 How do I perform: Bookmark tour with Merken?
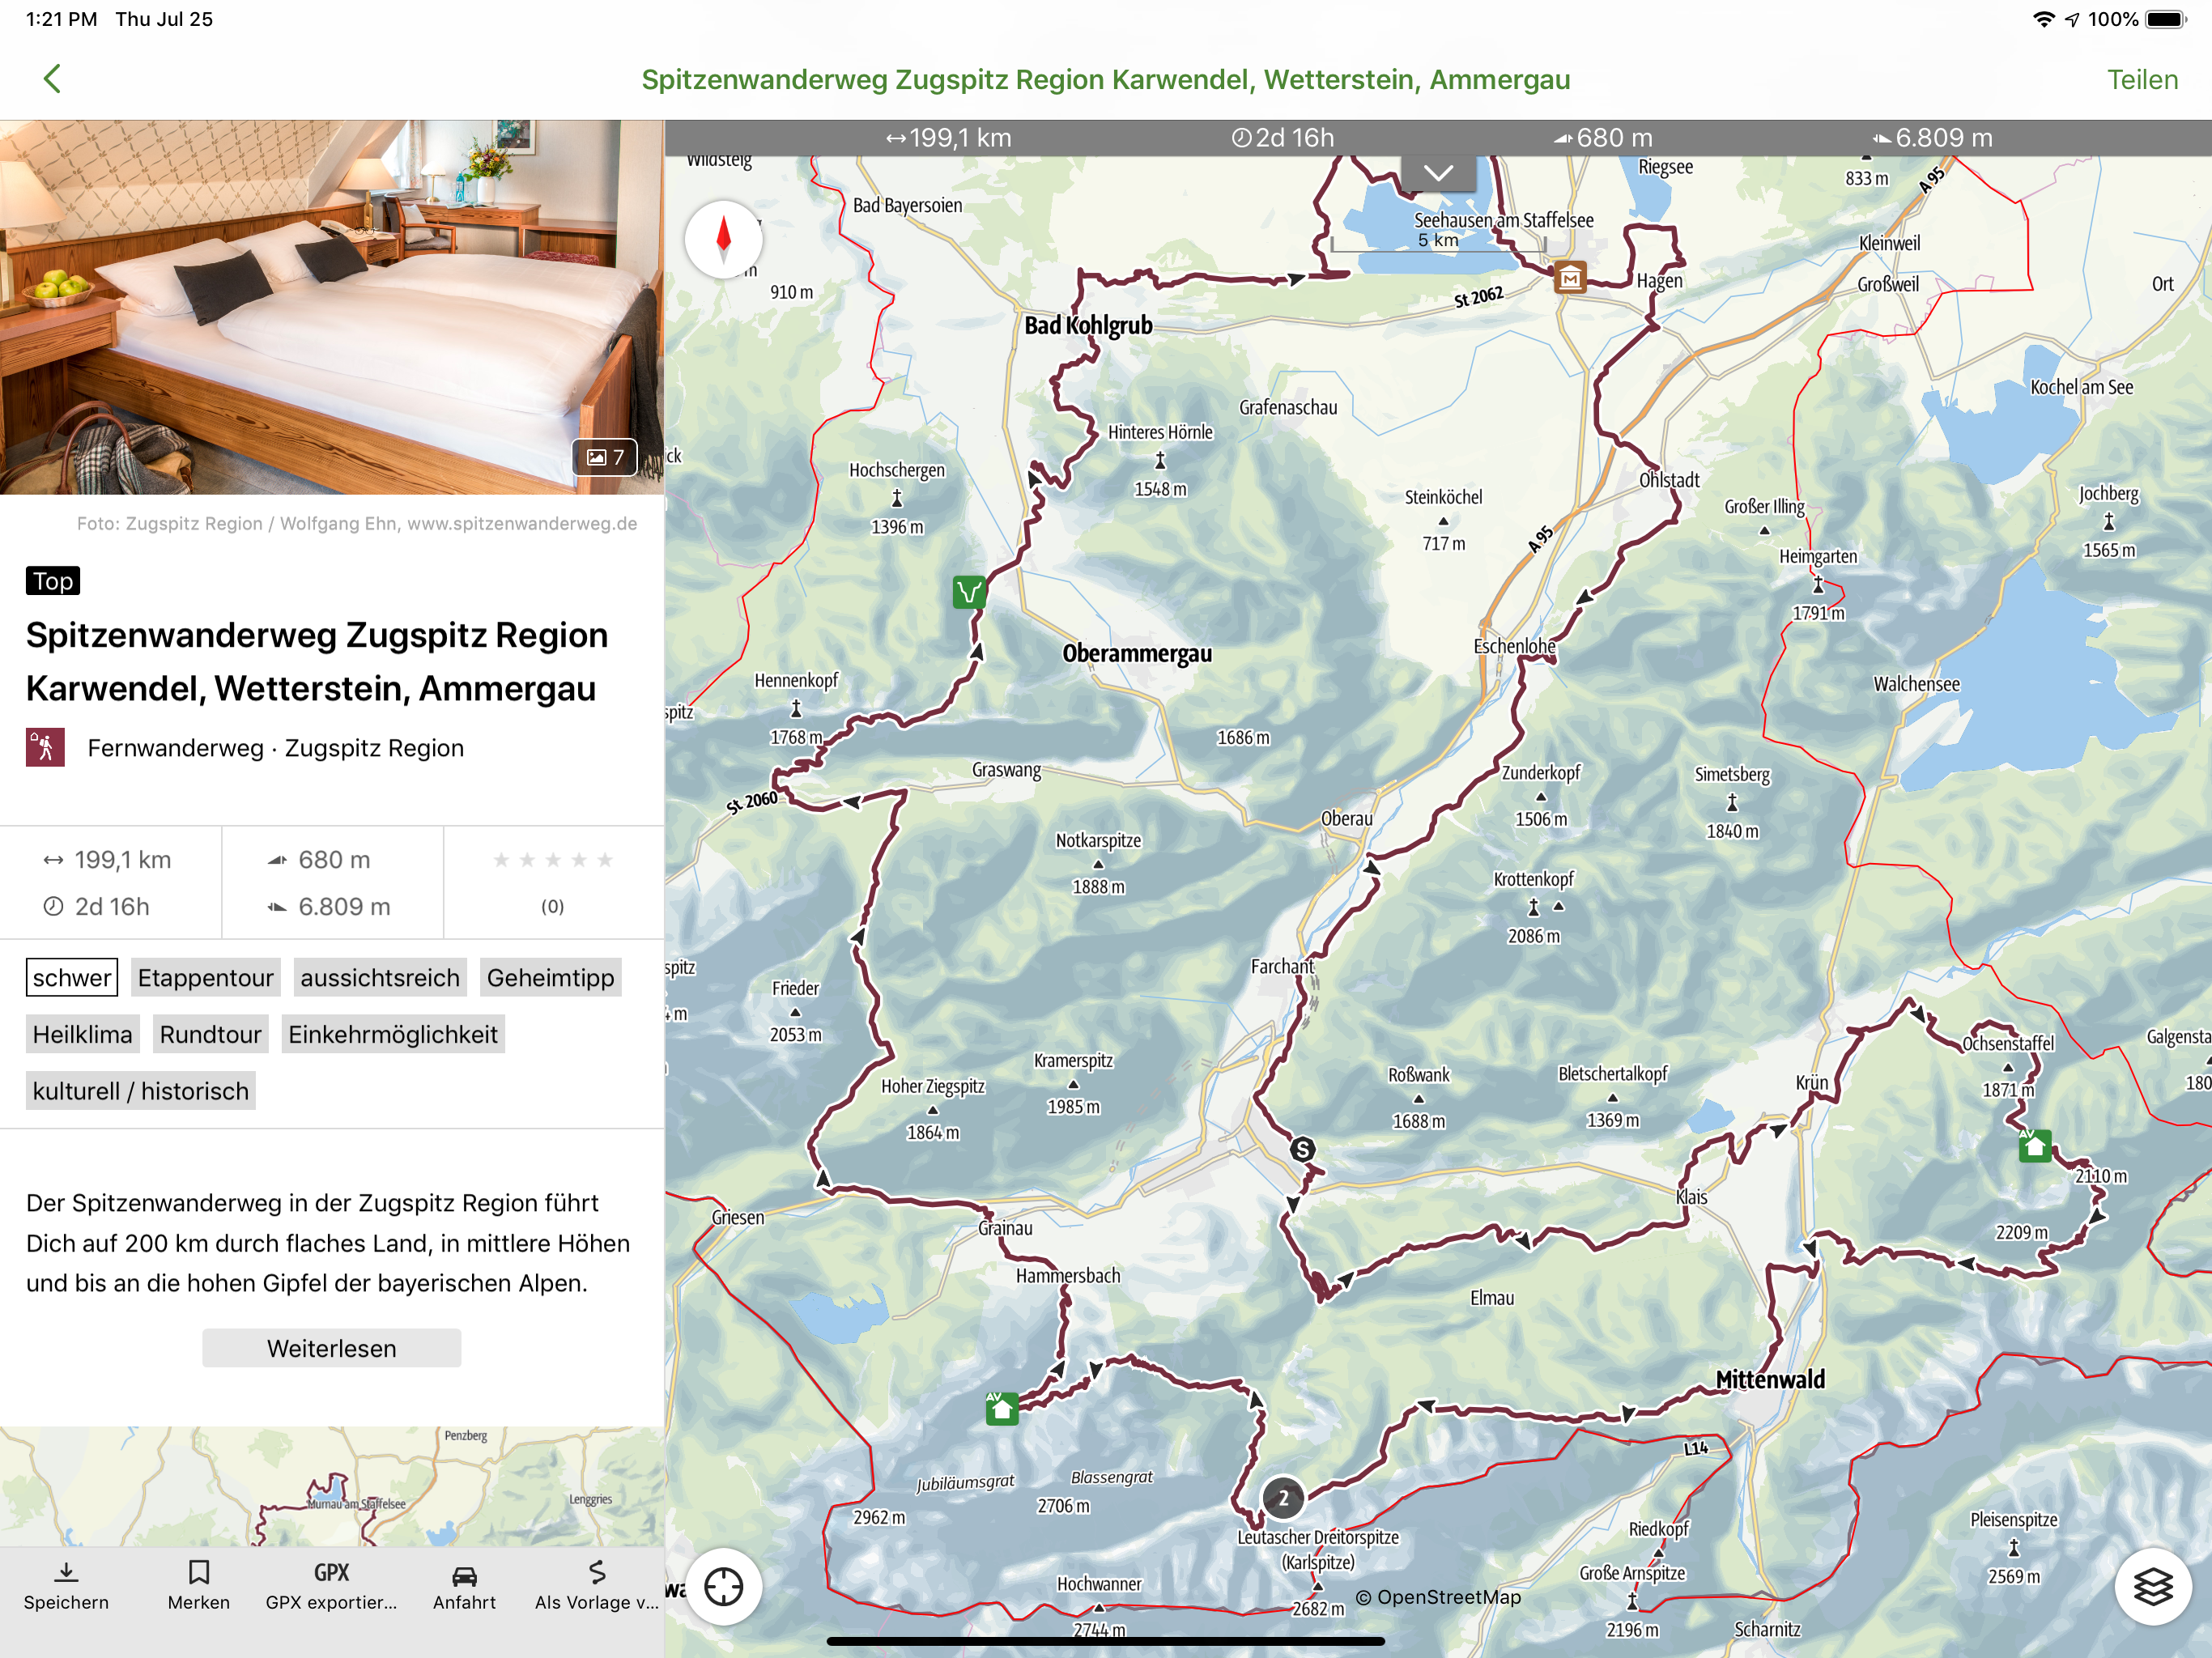pos(199,1585)
